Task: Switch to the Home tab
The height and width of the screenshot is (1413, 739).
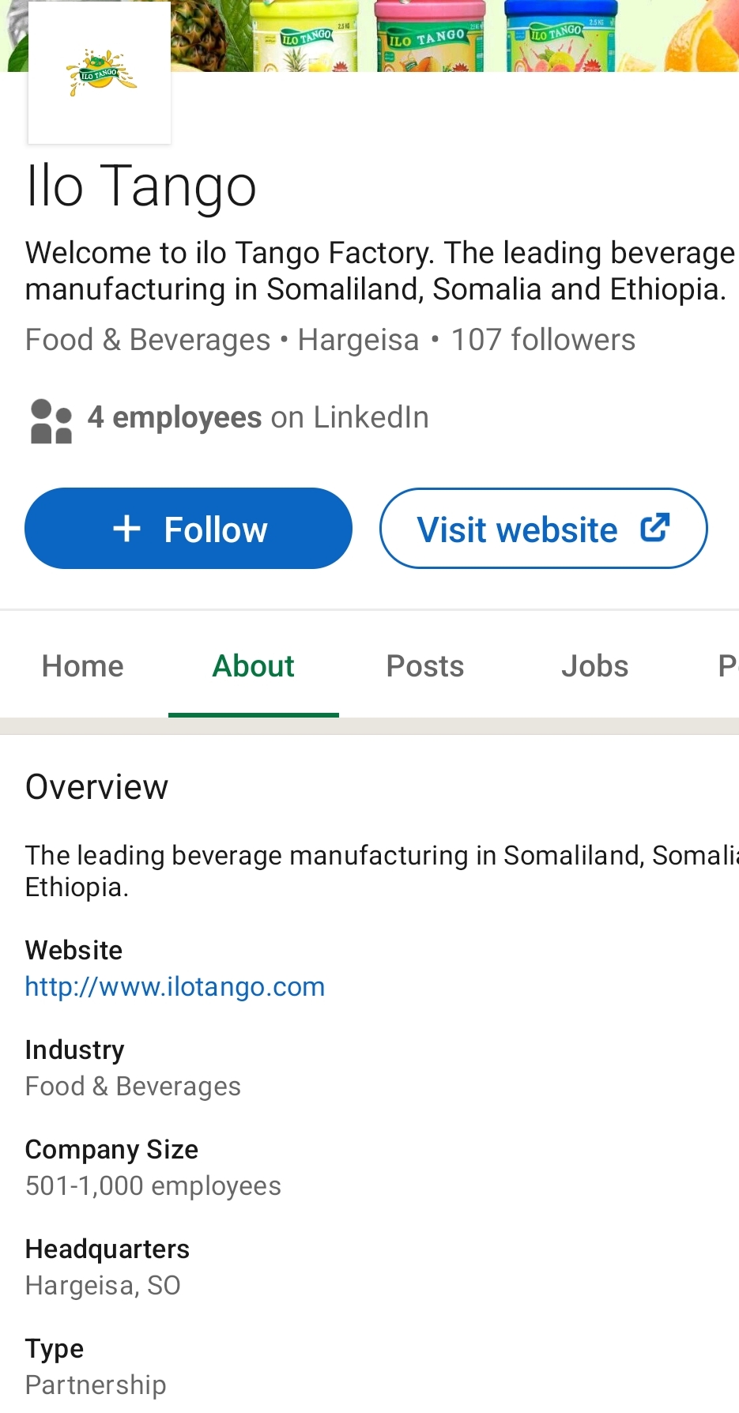Action: pyautogui.click(x=83, y=666)
